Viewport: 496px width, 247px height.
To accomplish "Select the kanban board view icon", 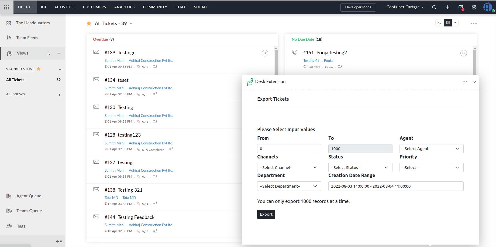I will click(x=448, y=23).
